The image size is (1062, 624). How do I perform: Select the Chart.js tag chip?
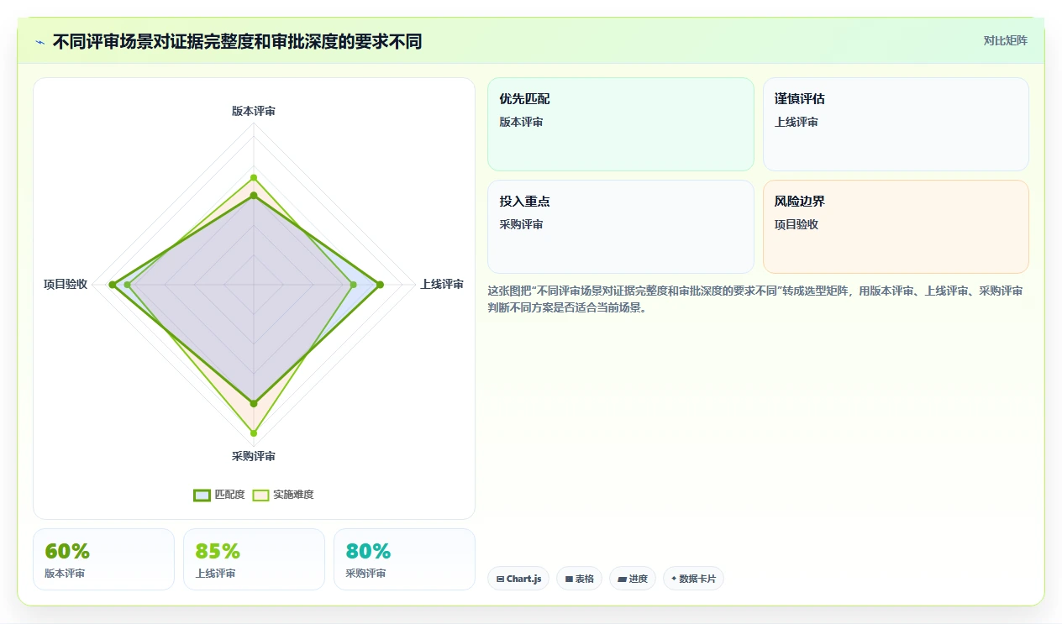pos(518,579)
